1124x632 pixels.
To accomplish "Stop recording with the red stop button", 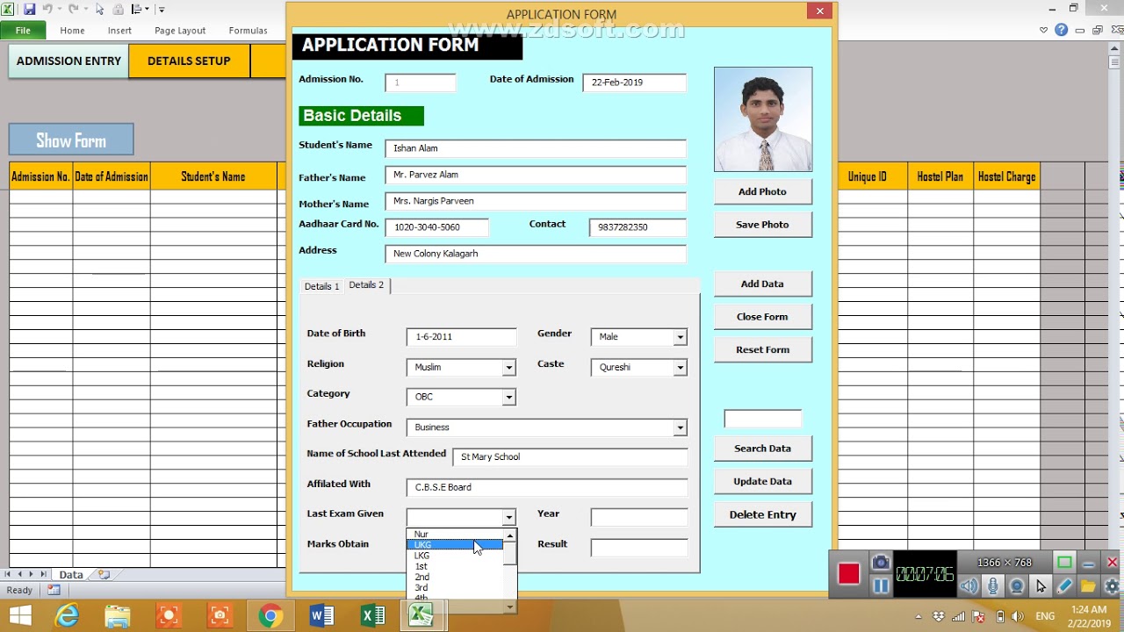I will [848, 574].
